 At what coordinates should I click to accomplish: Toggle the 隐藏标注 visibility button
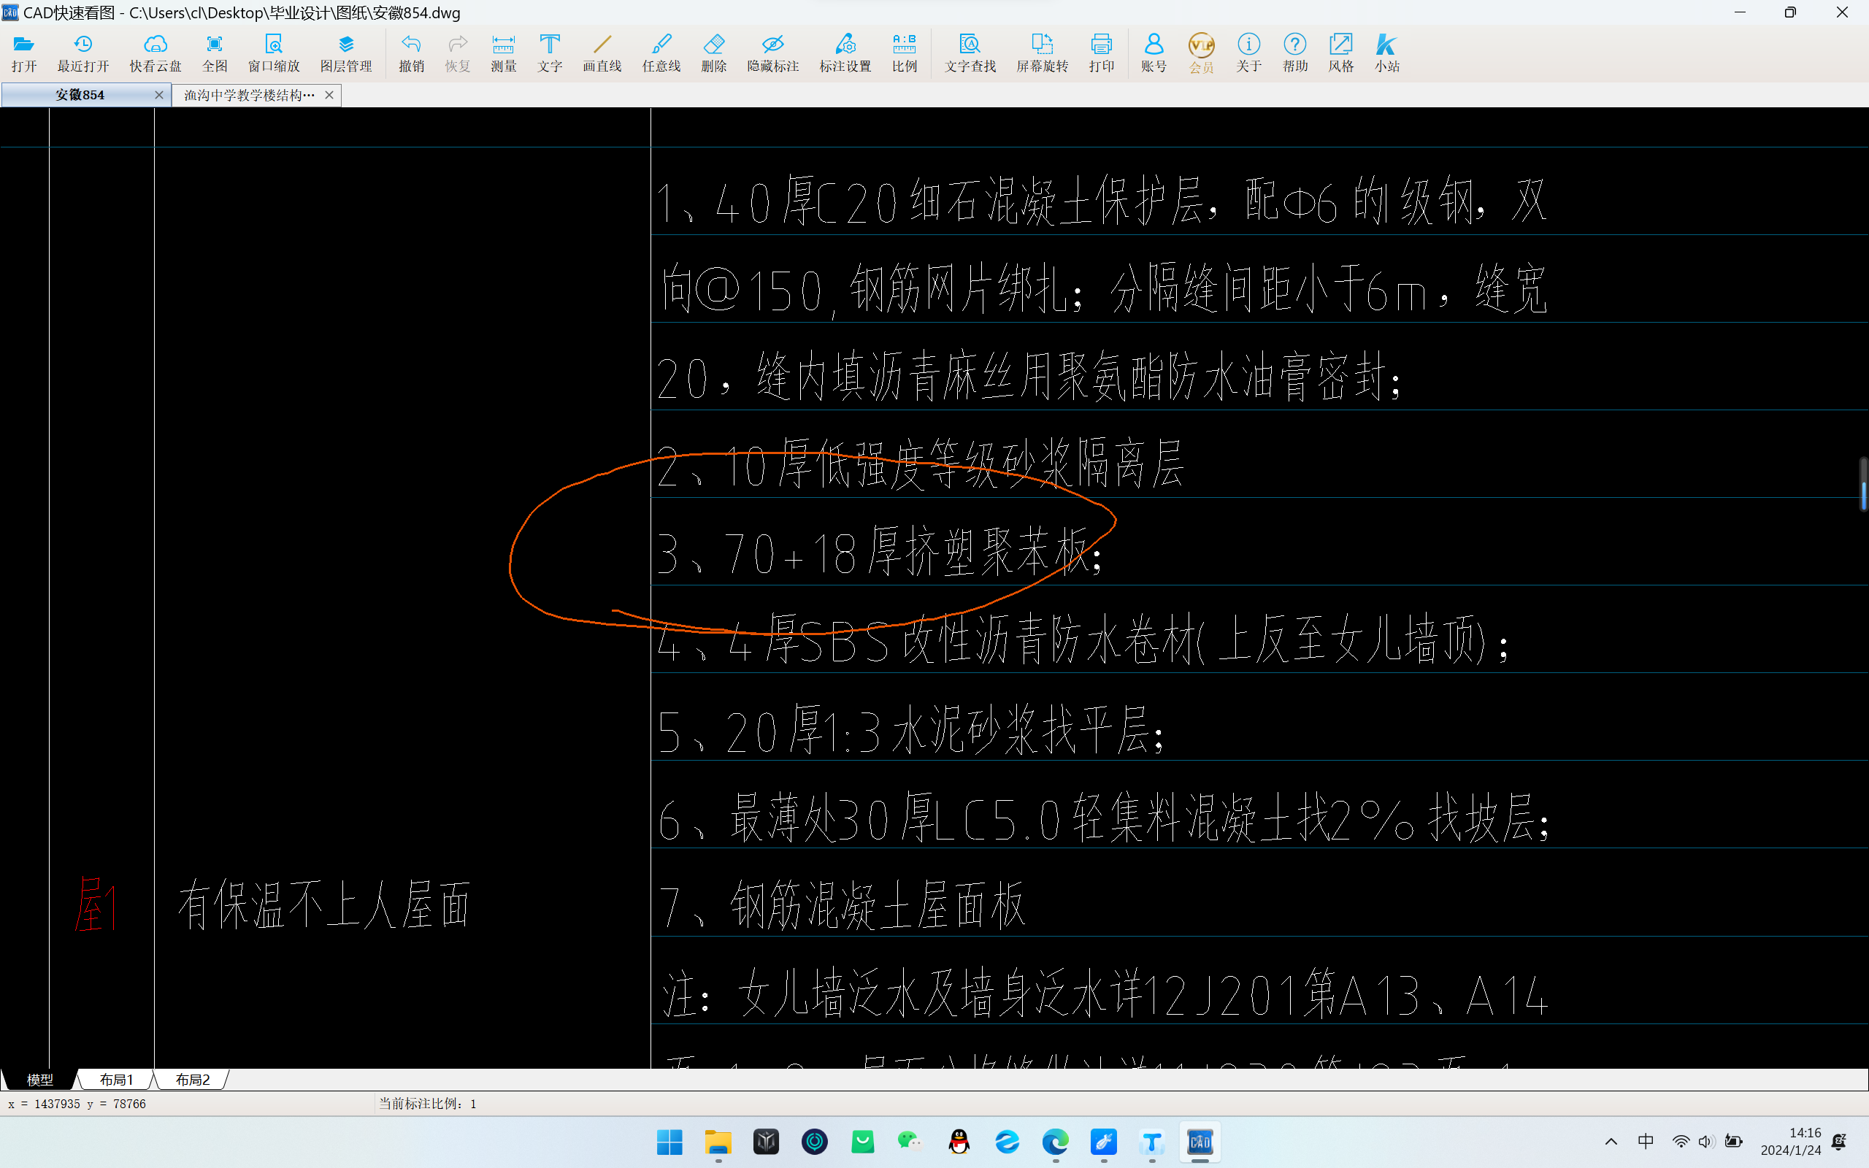click(774, 51)
